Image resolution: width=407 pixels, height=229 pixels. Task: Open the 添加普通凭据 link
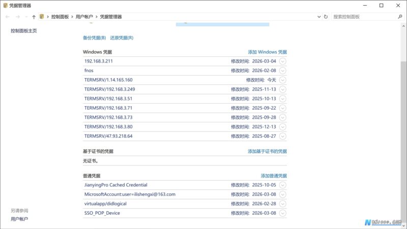point(274,176)
